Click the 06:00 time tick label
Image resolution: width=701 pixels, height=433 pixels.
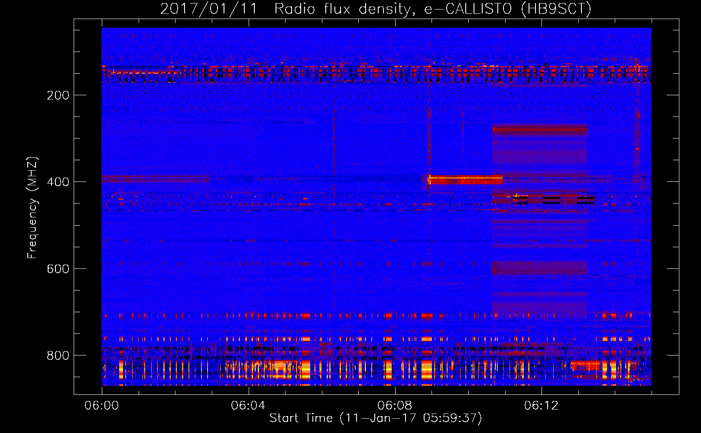(101, 405)
